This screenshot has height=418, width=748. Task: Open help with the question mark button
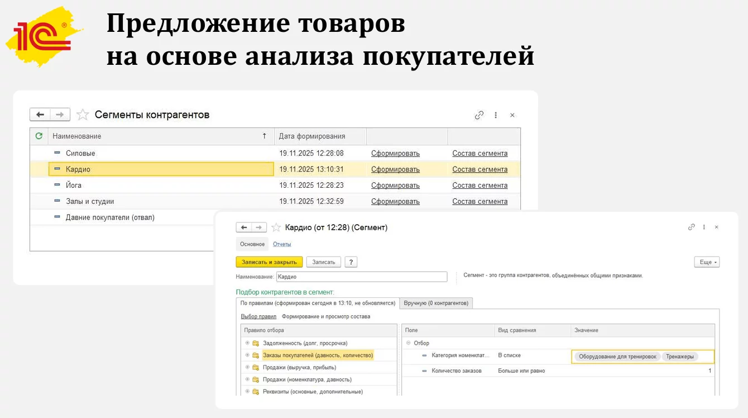coord(351,262)
